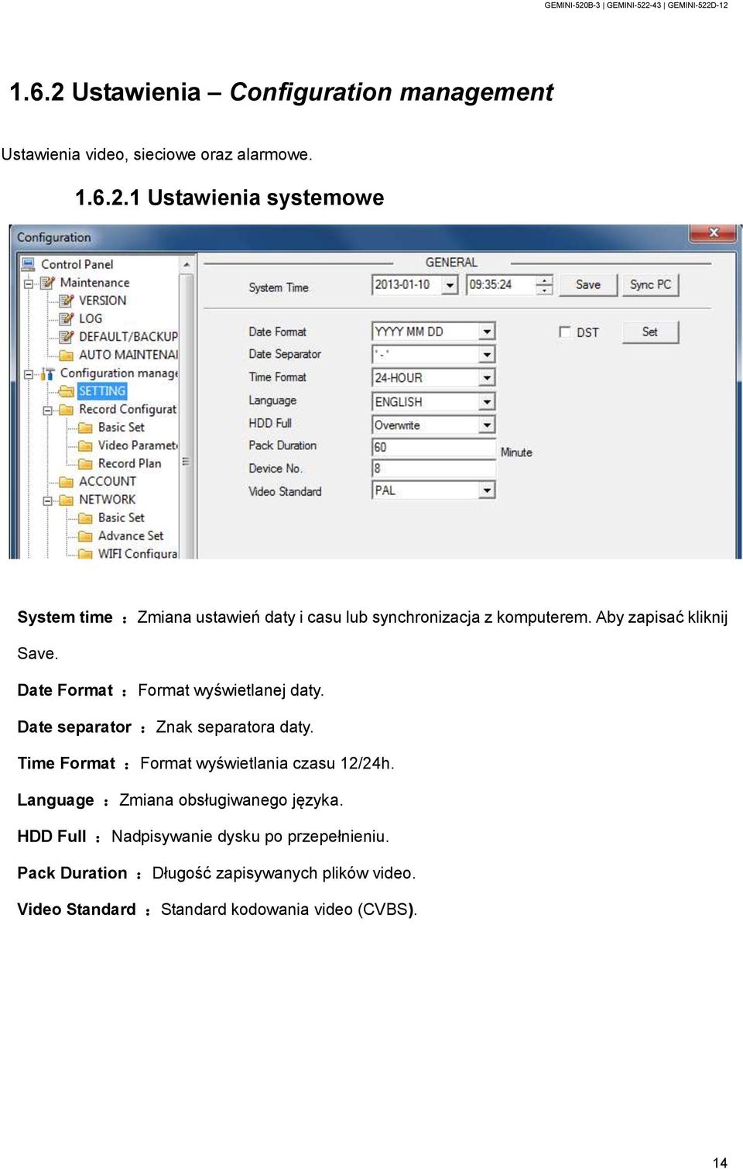Open the AUTO MAINTENANCE folder icon
743x1169 pixels.
tap(67, 354)
